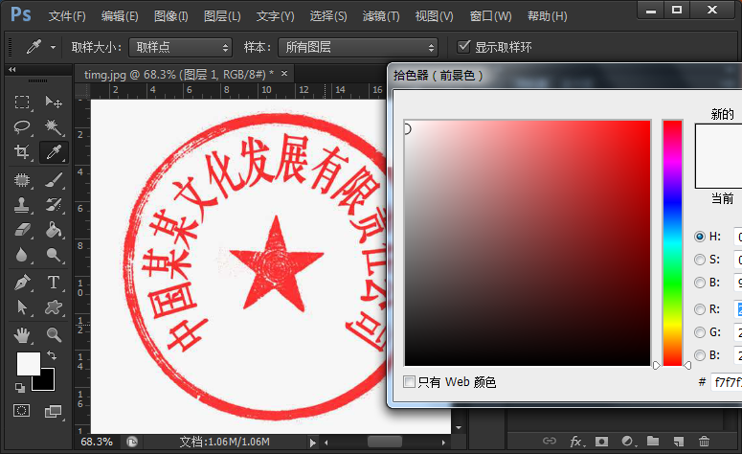Viewport: 742px width, 454px height.
Task: Select the Paint Bucket tool
Action: (x=53, y=230)
